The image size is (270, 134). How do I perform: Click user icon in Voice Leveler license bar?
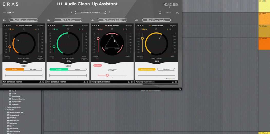tap(173, 82)
